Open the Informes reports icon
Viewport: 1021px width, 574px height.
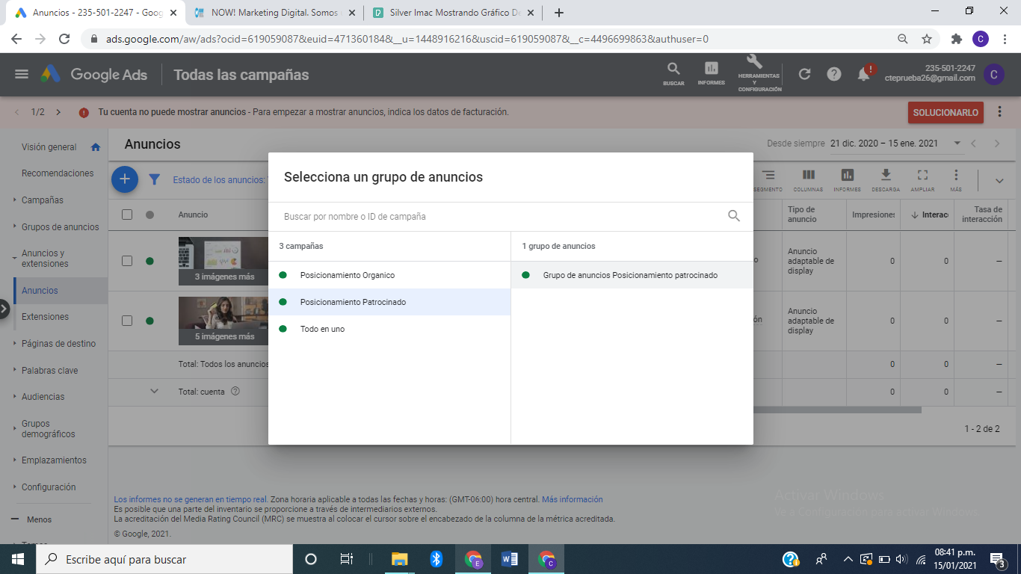click(711, 74)
